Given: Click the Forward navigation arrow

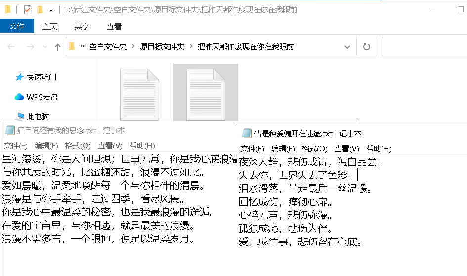Looking at the screenshot, I should [30, 47].
